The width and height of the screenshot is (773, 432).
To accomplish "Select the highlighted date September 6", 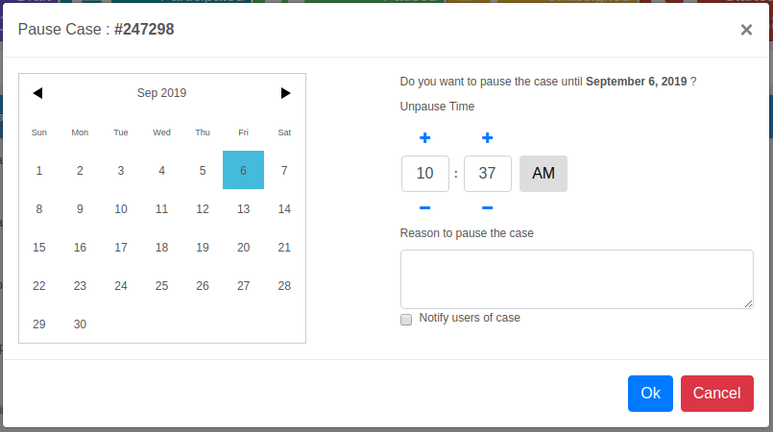I will tap(244, 171).
